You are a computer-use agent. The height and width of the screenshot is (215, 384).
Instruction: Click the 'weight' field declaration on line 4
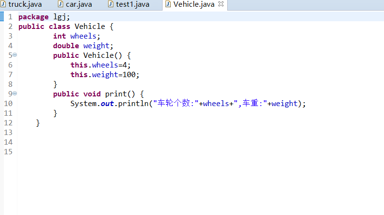coord(96,46)
